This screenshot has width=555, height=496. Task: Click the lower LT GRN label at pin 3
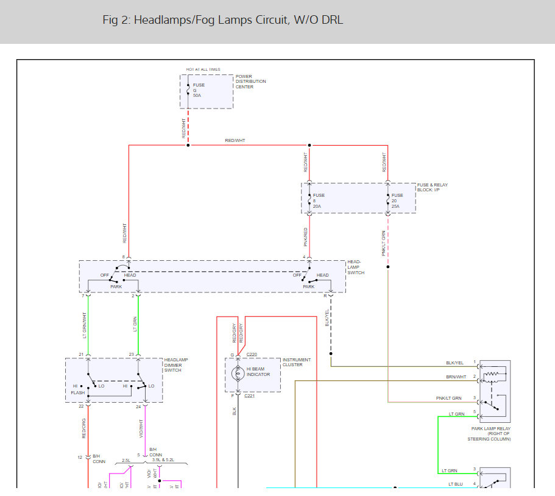tap(449, 471)
